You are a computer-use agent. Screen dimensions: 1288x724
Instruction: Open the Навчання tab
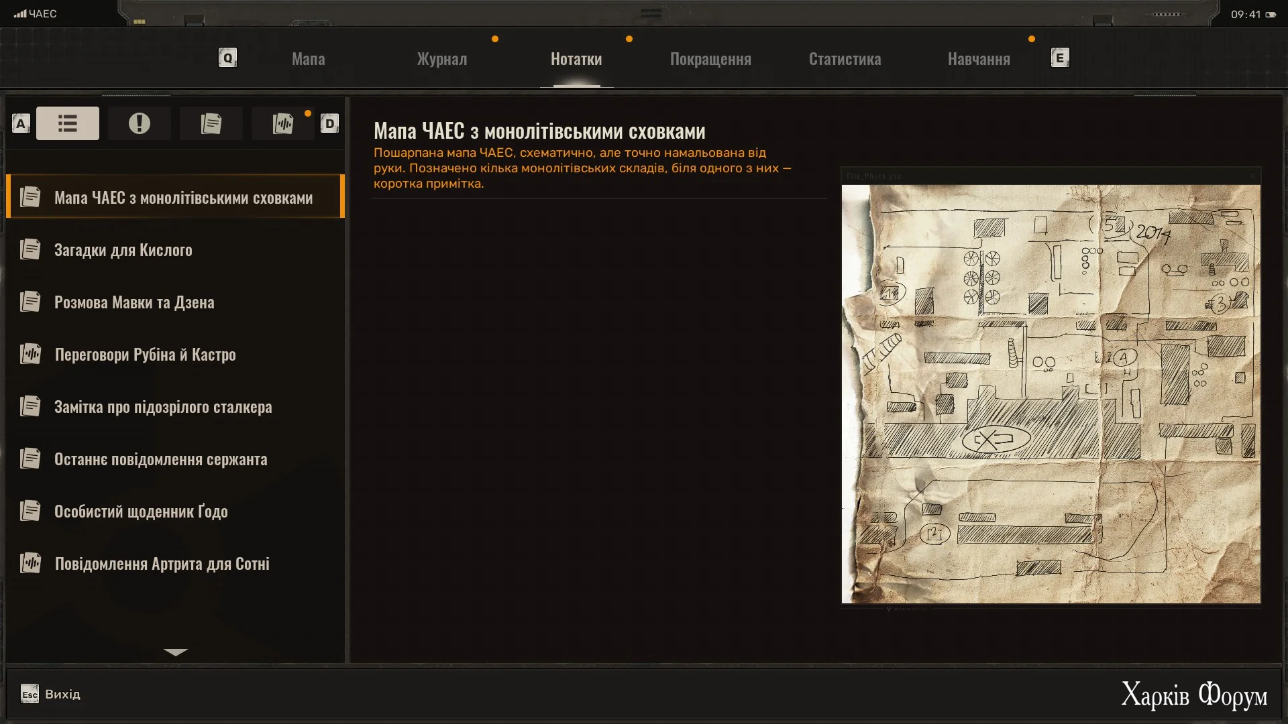[979, 59]
